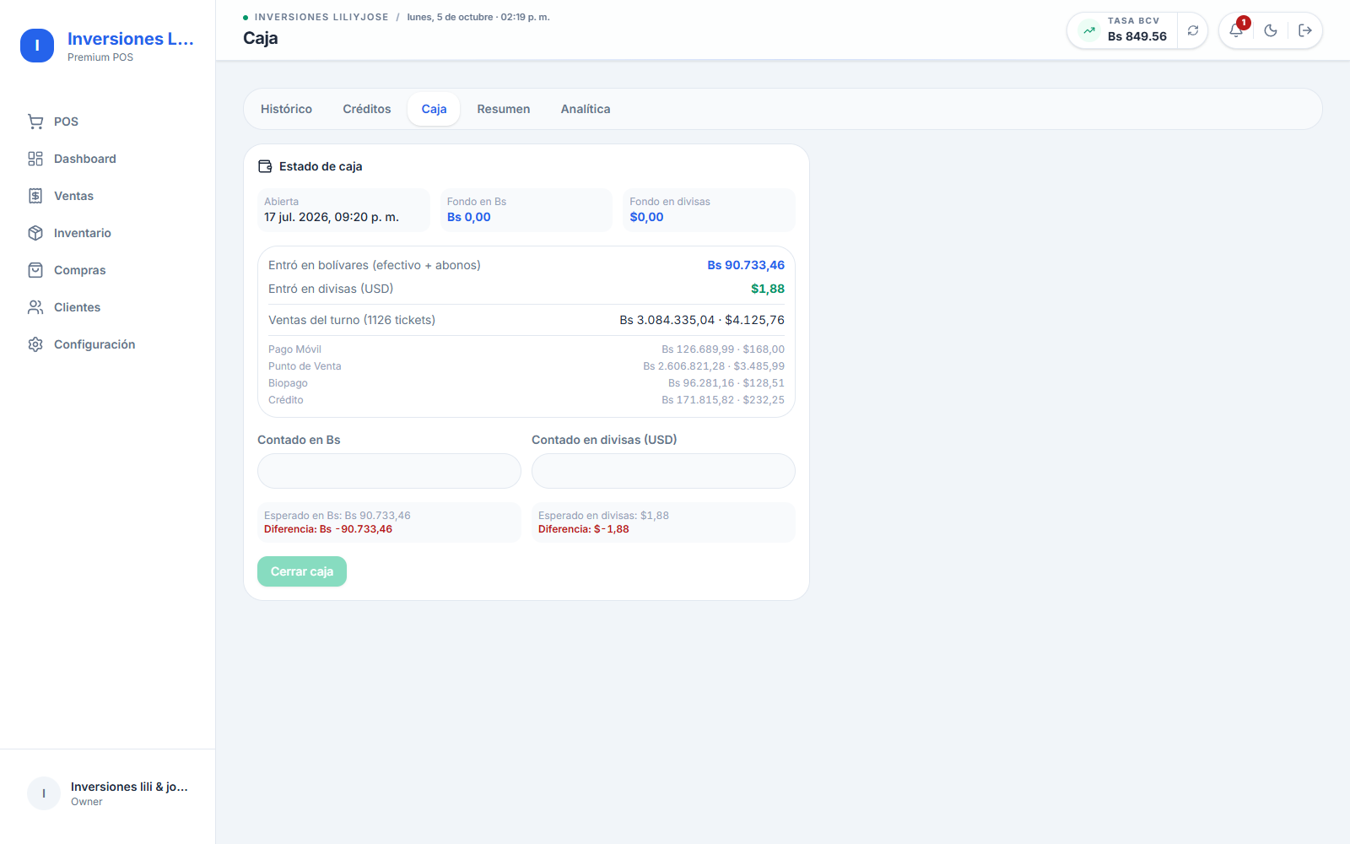Focus the Contado en divisas (USD) field

tap(663, 471)
